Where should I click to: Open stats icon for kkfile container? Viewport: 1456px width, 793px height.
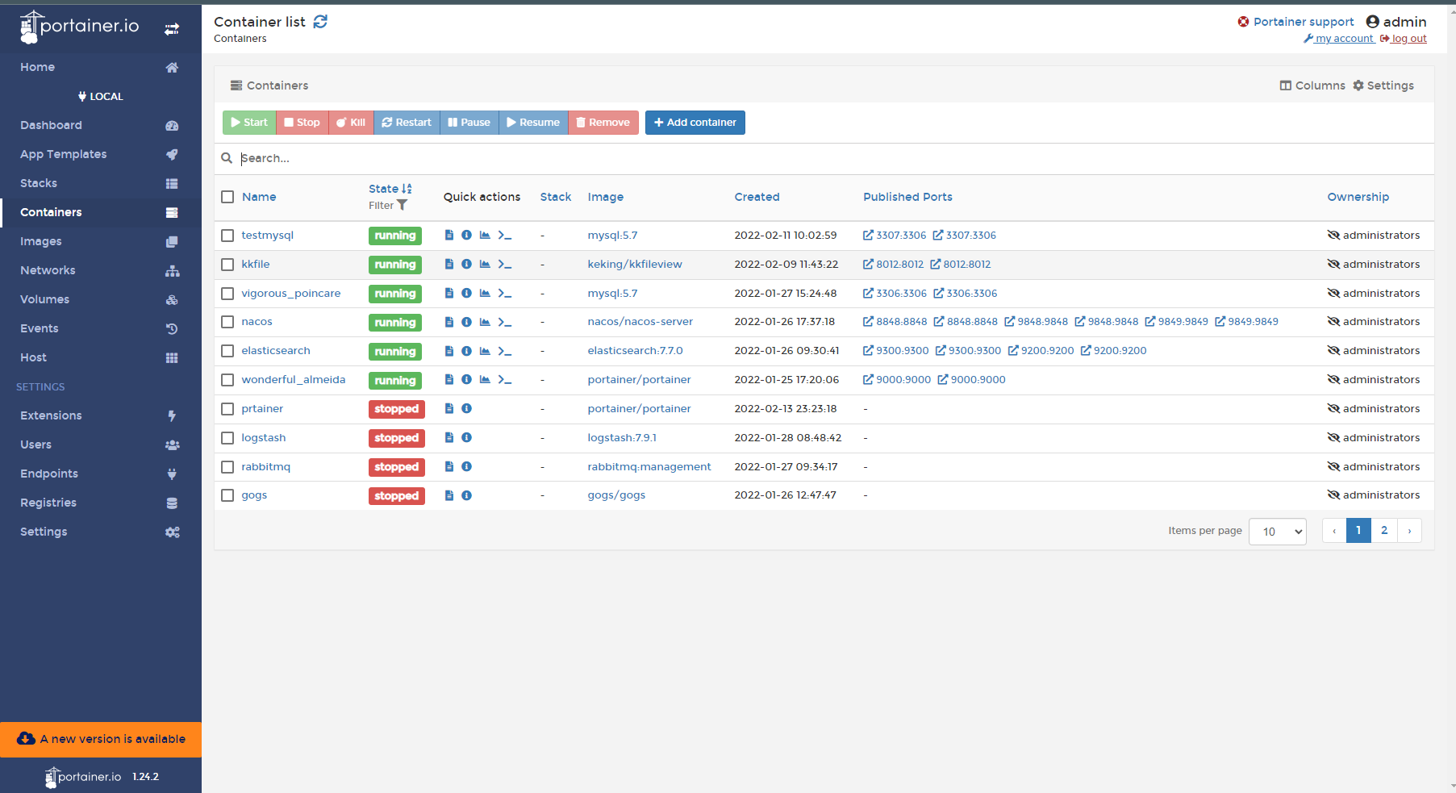point(485,265)
